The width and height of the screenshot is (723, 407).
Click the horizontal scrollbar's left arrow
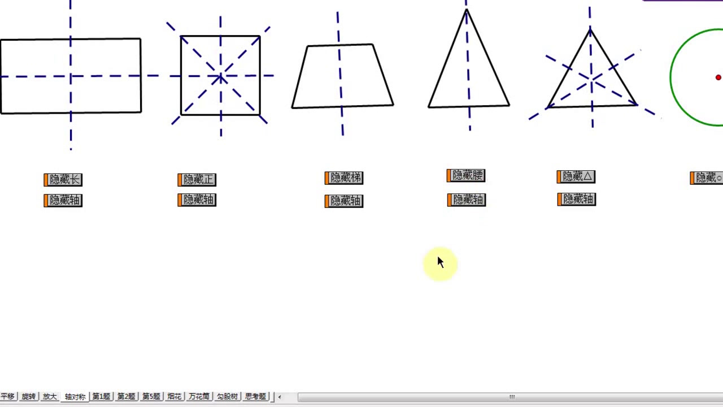point(280,397)
